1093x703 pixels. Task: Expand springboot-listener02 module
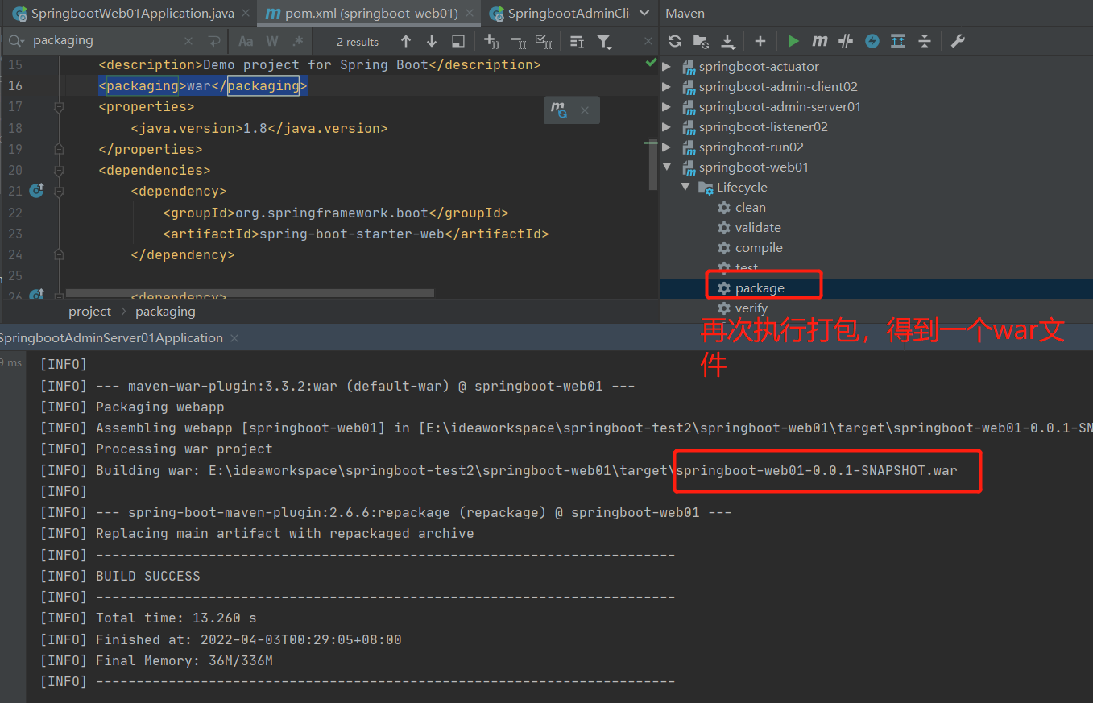(x=667, y=127)
